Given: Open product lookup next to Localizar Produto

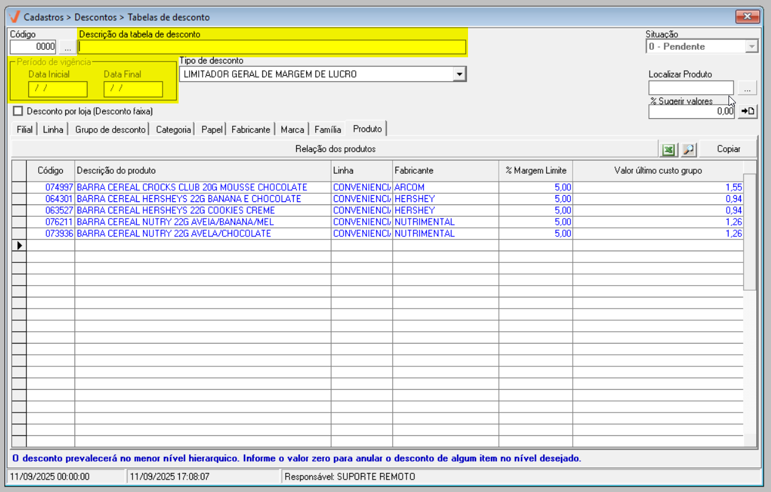Looking at the screenshot, I should point(747,89).
